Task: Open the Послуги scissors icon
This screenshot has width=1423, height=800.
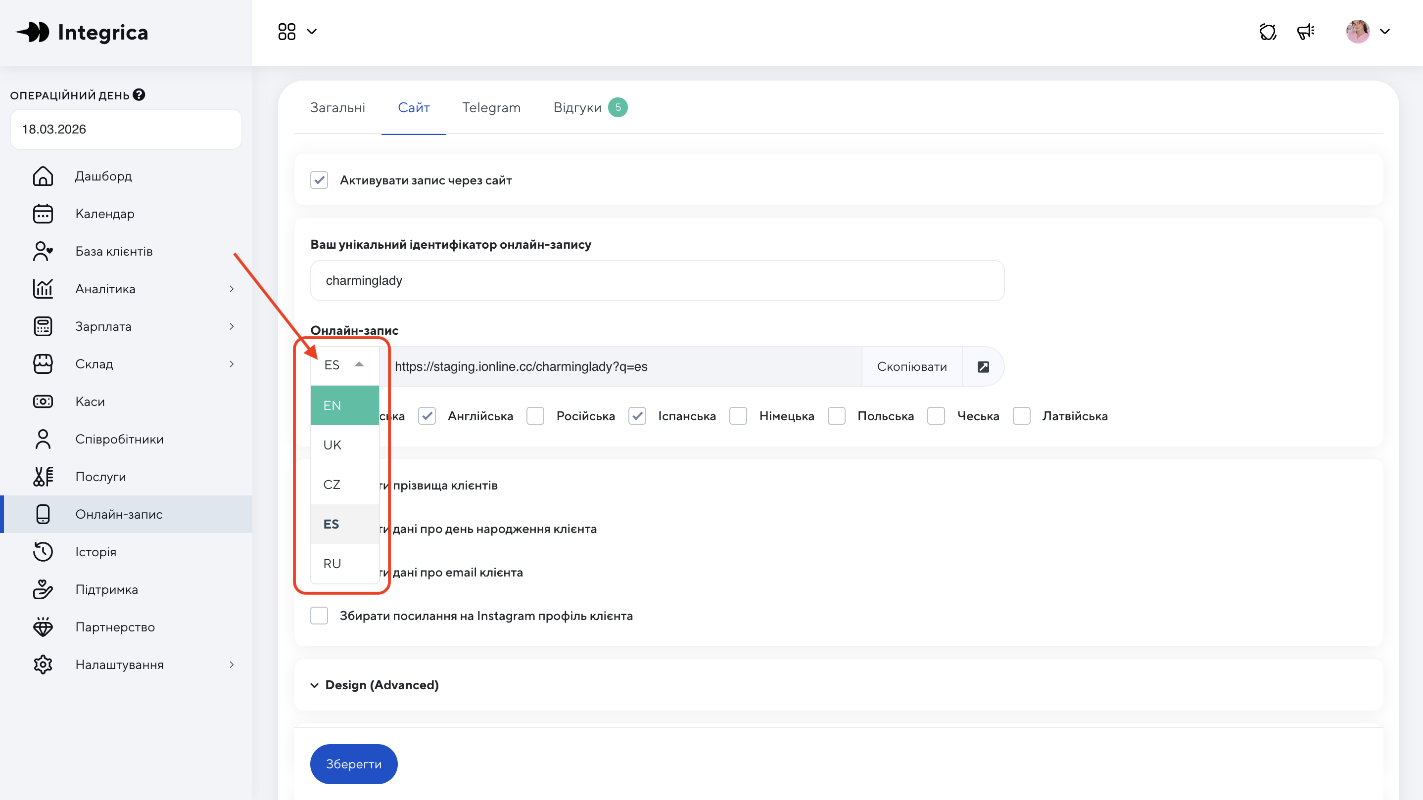Action: pos(43,477)
